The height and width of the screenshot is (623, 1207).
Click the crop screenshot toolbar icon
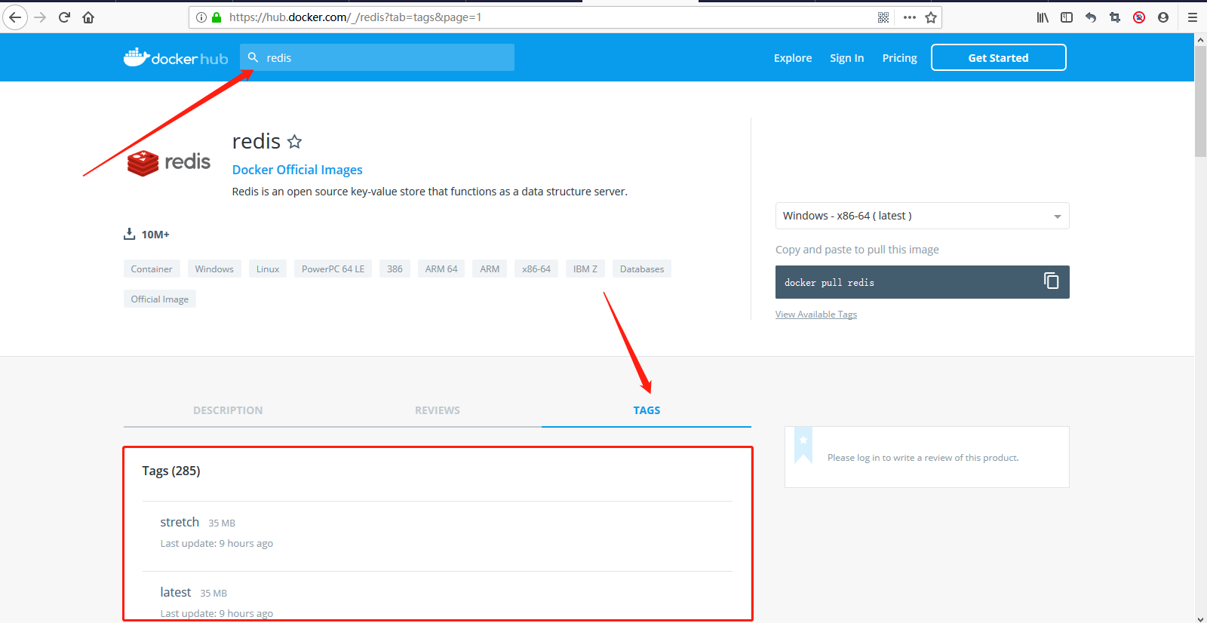1115,17
